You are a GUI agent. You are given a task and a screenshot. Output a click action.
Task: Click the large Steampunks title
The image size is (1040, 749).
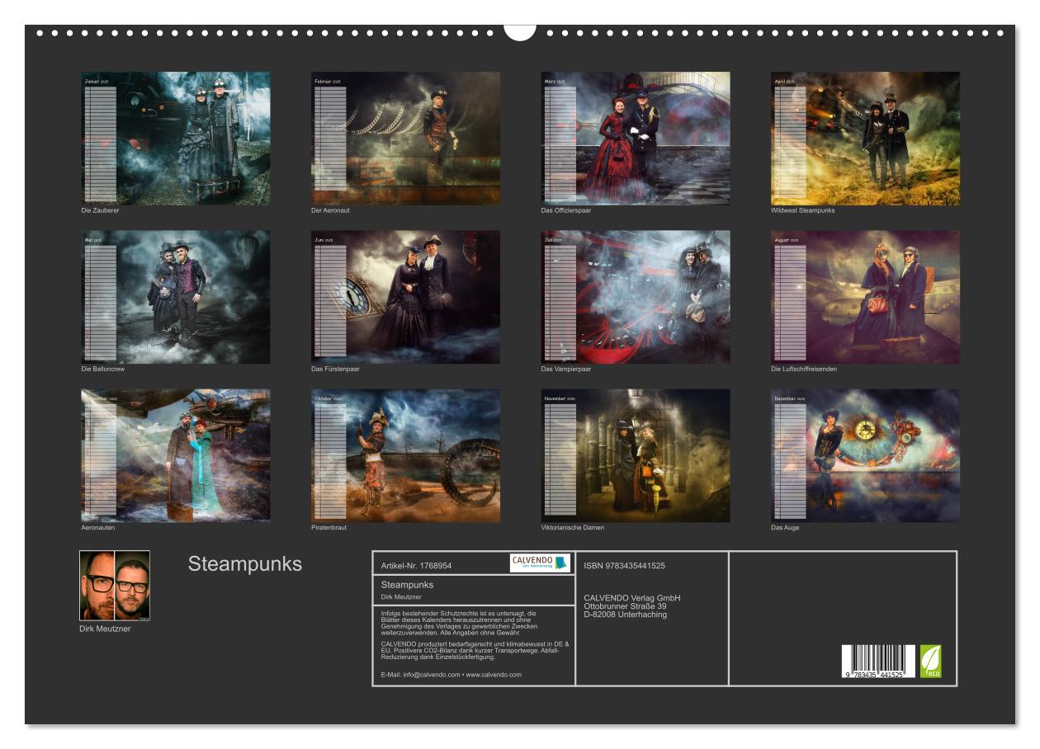tap(245, 564)
